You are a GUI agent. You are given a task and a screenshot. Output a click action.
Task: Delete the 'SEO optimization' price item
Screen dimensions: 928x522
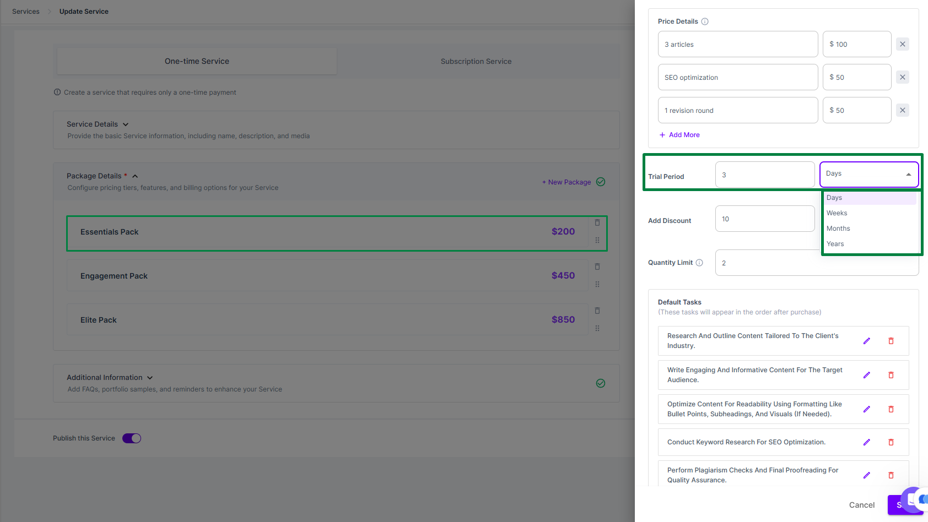point(902,77)
